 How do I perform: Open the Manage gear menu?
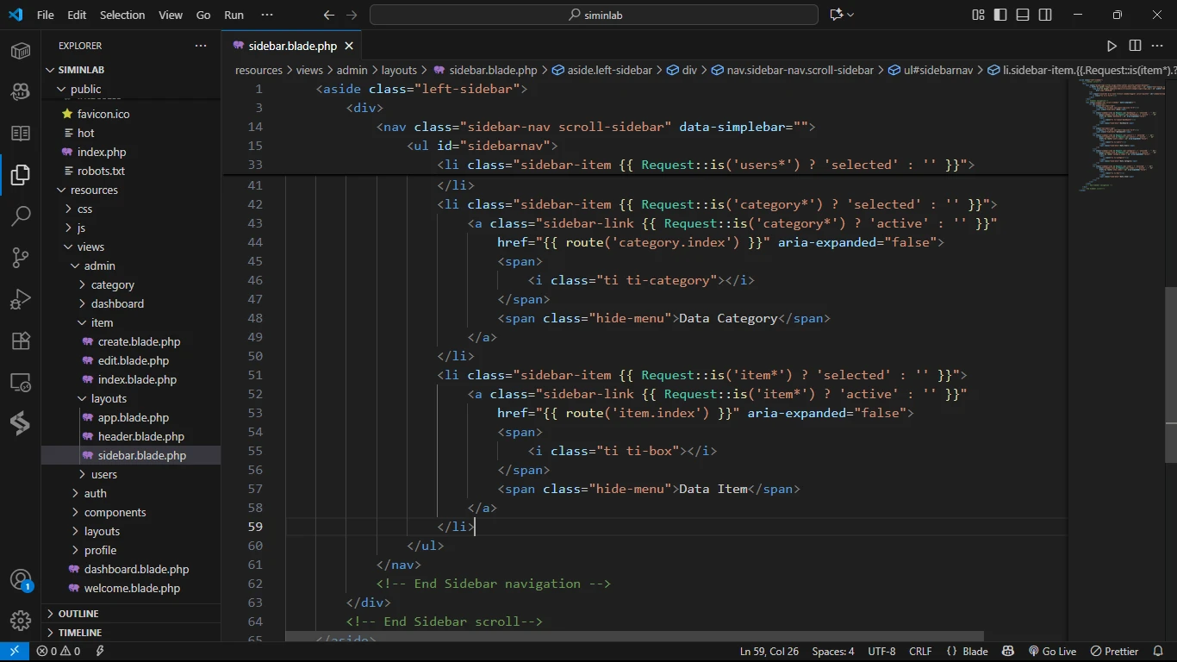(21, 620)
